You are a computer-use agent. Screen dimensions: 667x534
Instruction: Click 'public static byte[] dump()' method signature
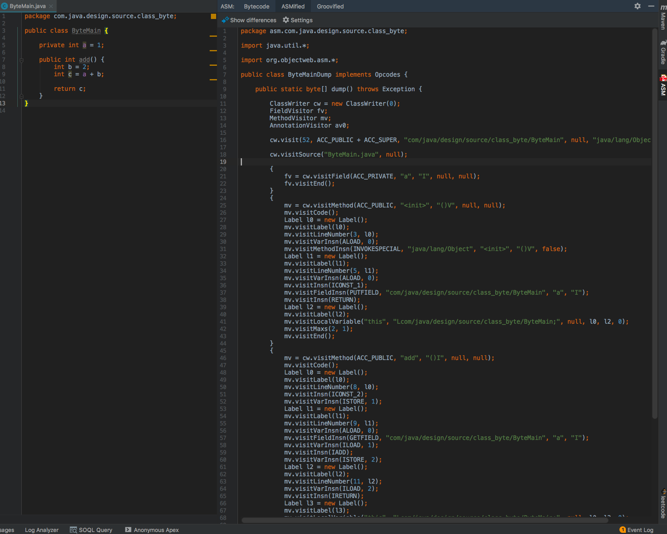pyautogui.click(x=304, y=89)
